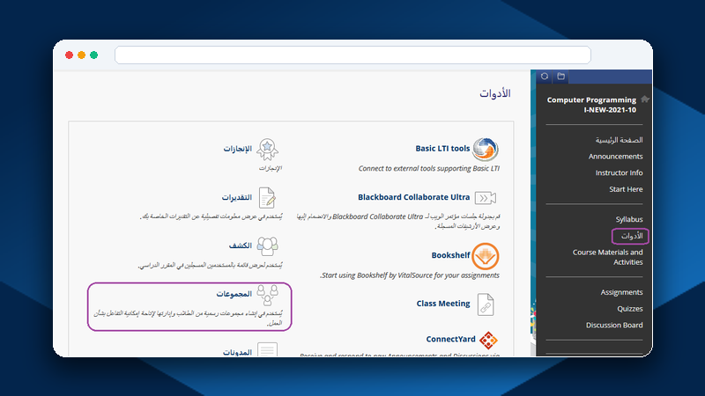This screenshot has width=705, height=396.
Task: Open Assignments in course menu
Action: (621, 292)
